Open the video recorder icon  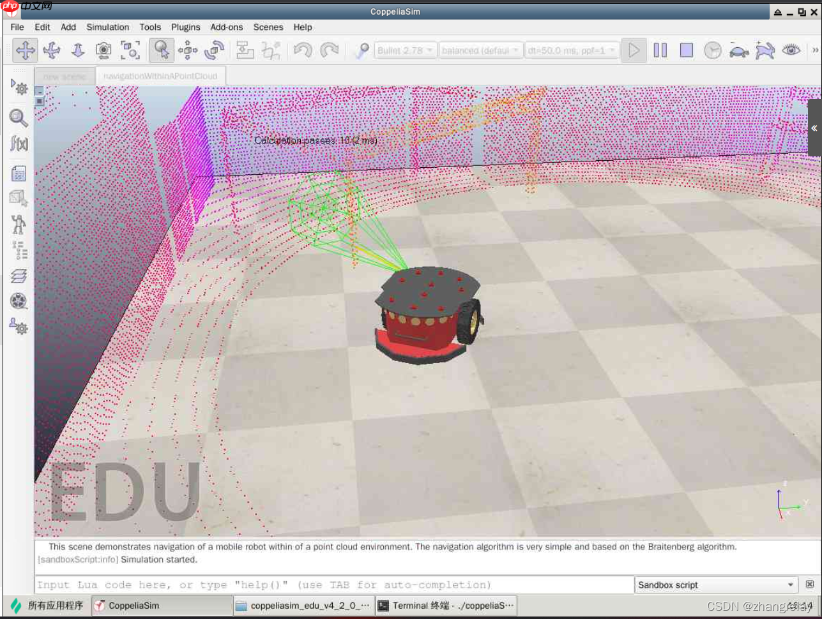pos(19,301)
